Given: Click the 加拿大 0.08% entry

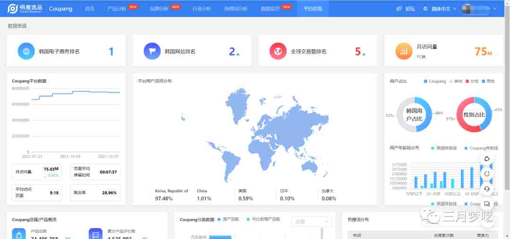Looking at the screenshot, I should [x=329, y=195].
